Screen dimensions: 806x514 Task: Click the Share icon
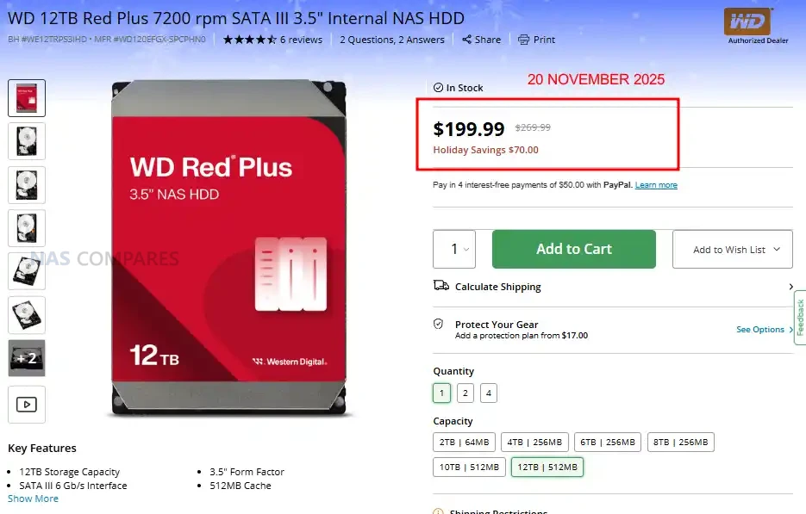pos(466,40)
